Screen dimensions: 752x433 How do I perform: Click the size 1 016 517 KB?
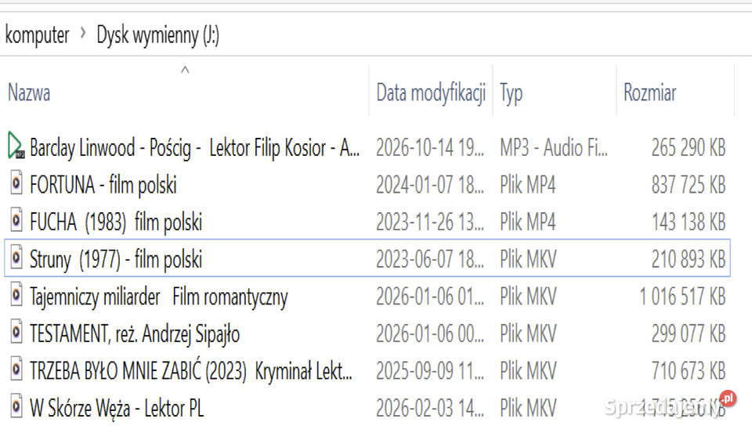coord(682,297)
